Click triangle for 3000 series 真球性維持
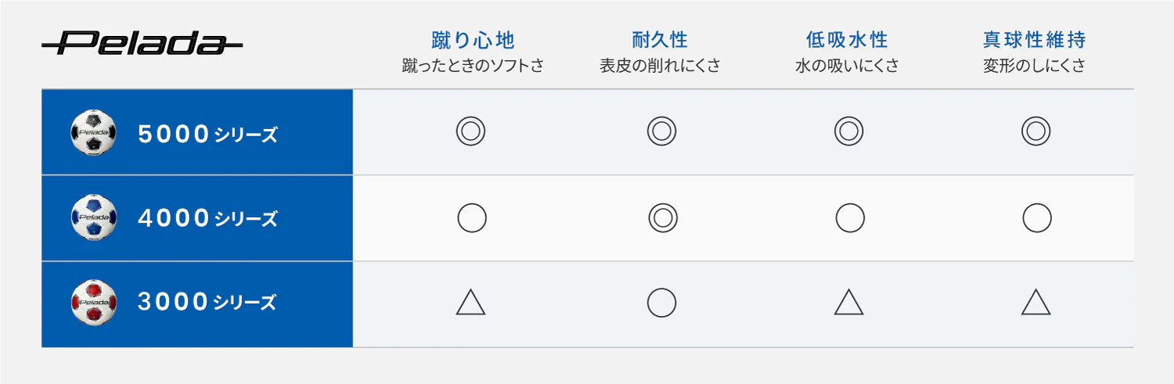The image size is (1174, 384). [1035, 302]
